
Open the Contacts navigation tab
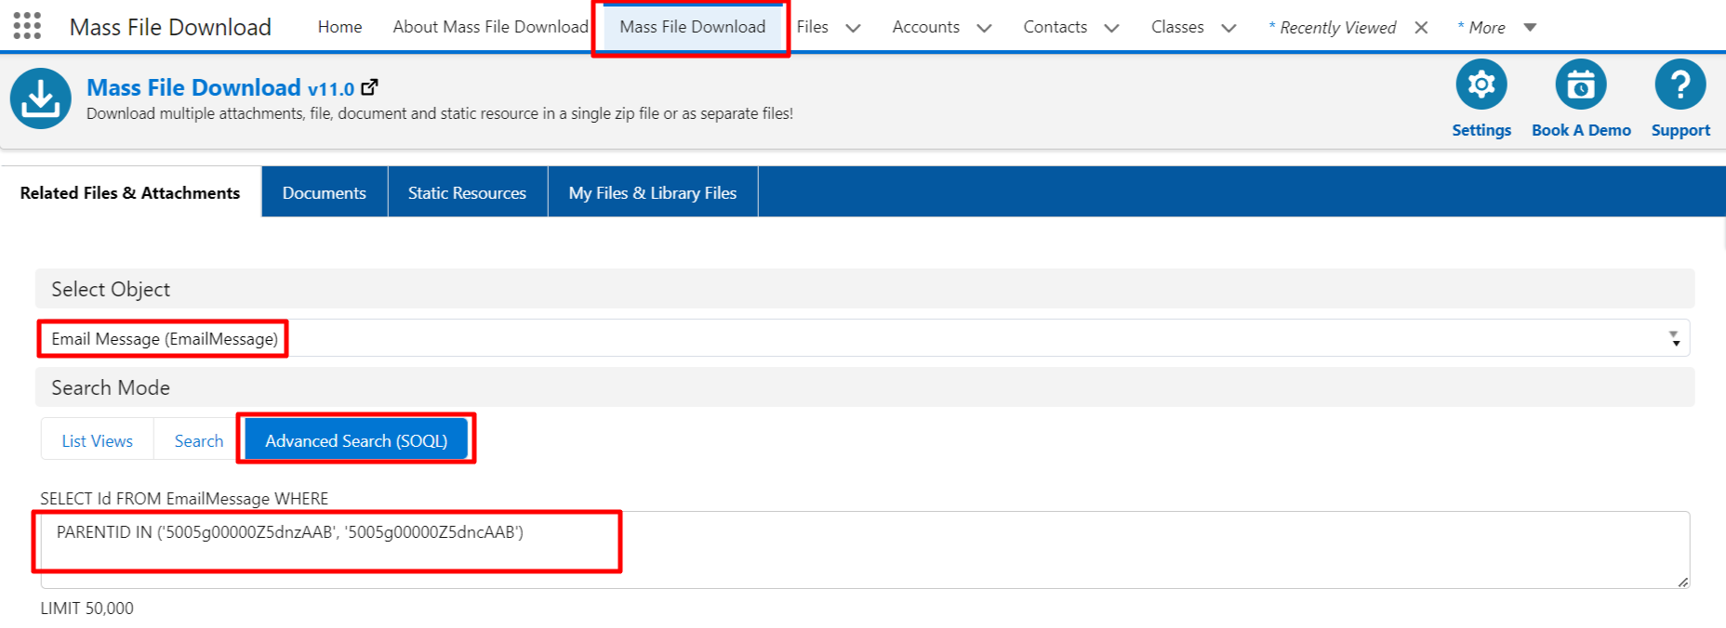pyautogui.click(x=1055, y=27)
